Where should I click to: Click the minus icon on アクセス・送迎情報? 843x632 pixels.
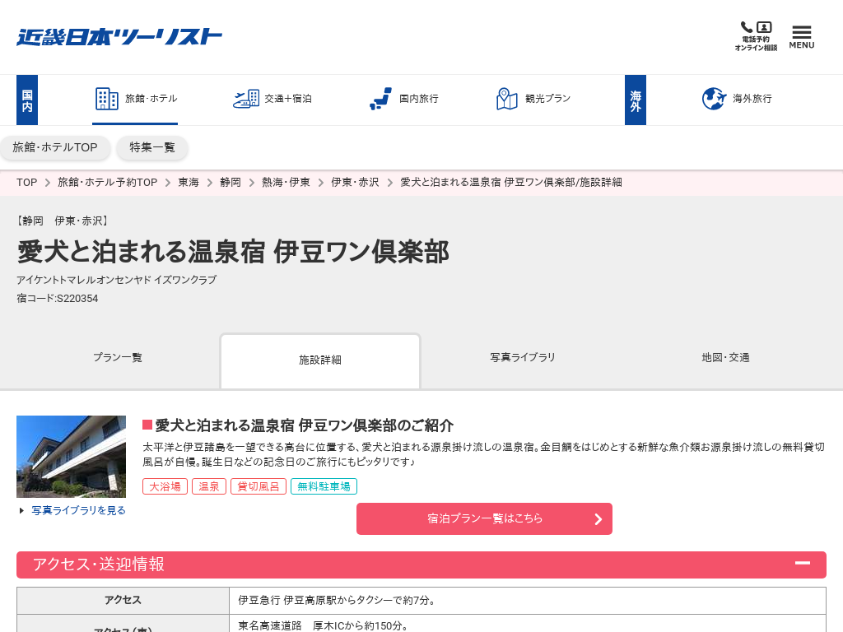pos(803,563)
